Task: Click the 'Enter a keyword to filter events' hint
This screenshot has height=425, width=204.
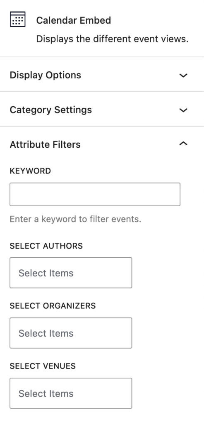Action: pyautogui.click(x=75, y=219)
